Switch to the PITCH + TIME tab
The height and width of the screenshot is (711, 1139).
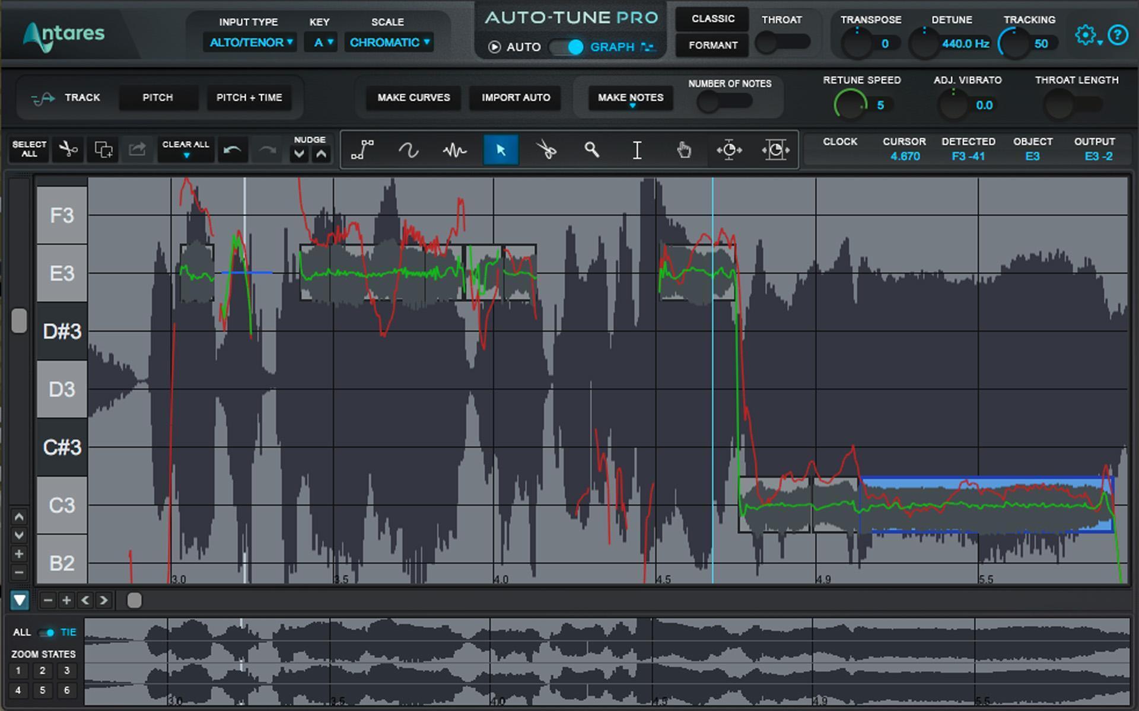(x=249, y=97)
